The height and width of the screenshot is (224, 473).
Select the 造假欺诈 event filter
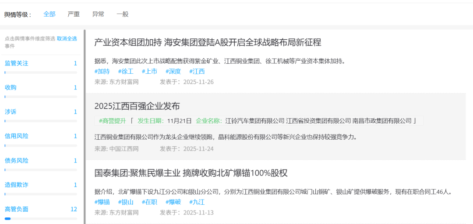click(x=17, y=185)
